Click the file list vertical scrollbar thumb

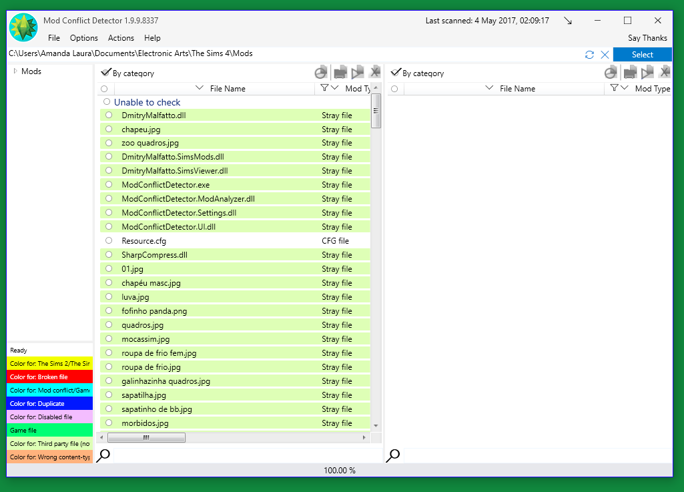[376, 110]
